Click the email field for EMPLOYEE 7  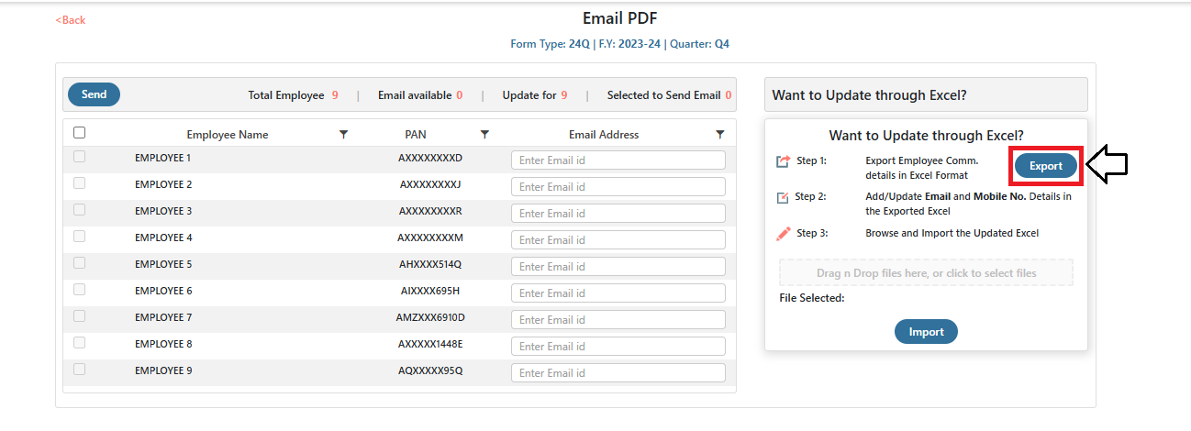(618, 320)
